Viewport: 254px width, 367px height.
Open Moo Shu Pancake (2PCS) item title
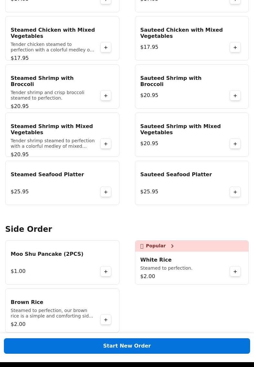pos(47,254)
